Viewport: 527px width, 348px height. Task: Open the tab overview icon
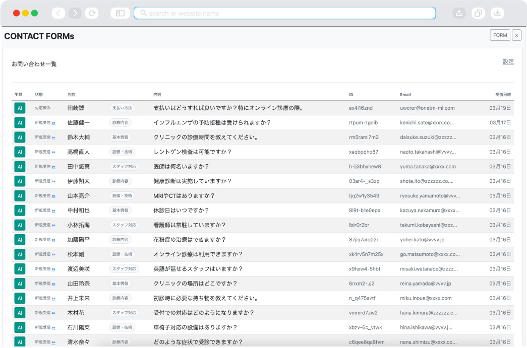(x=478, y=14)
